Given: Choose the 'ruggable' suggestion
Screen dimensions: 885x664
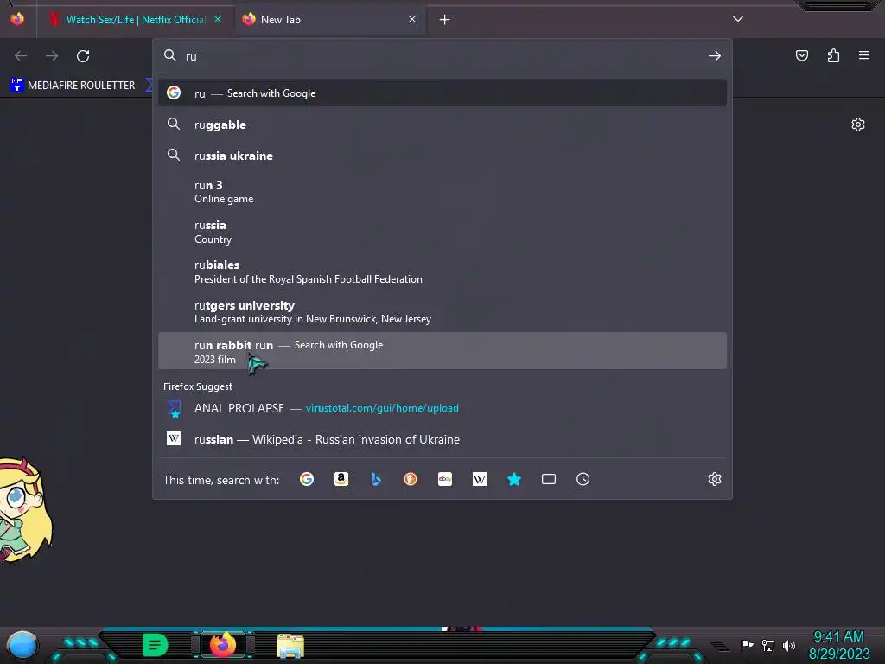Looking at the screenshot, I should pos(442,124).
